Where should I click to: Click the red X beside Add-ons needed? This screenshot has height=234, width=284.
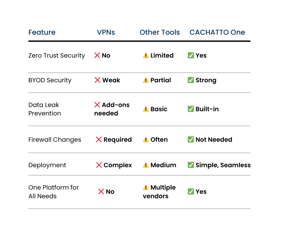tap(97, 105)
